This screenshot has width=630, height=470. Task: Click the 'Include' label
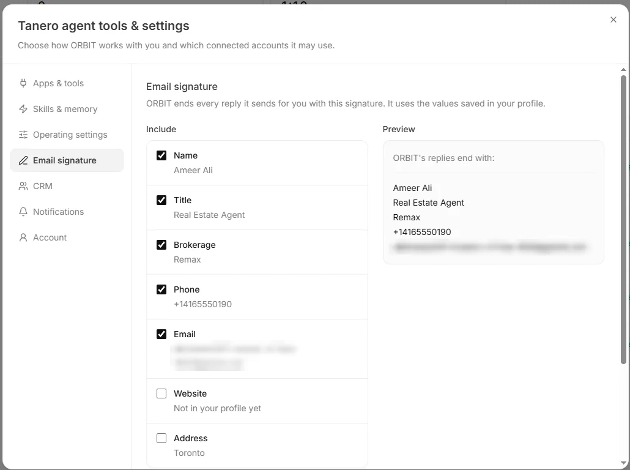[x=161, y=130]
